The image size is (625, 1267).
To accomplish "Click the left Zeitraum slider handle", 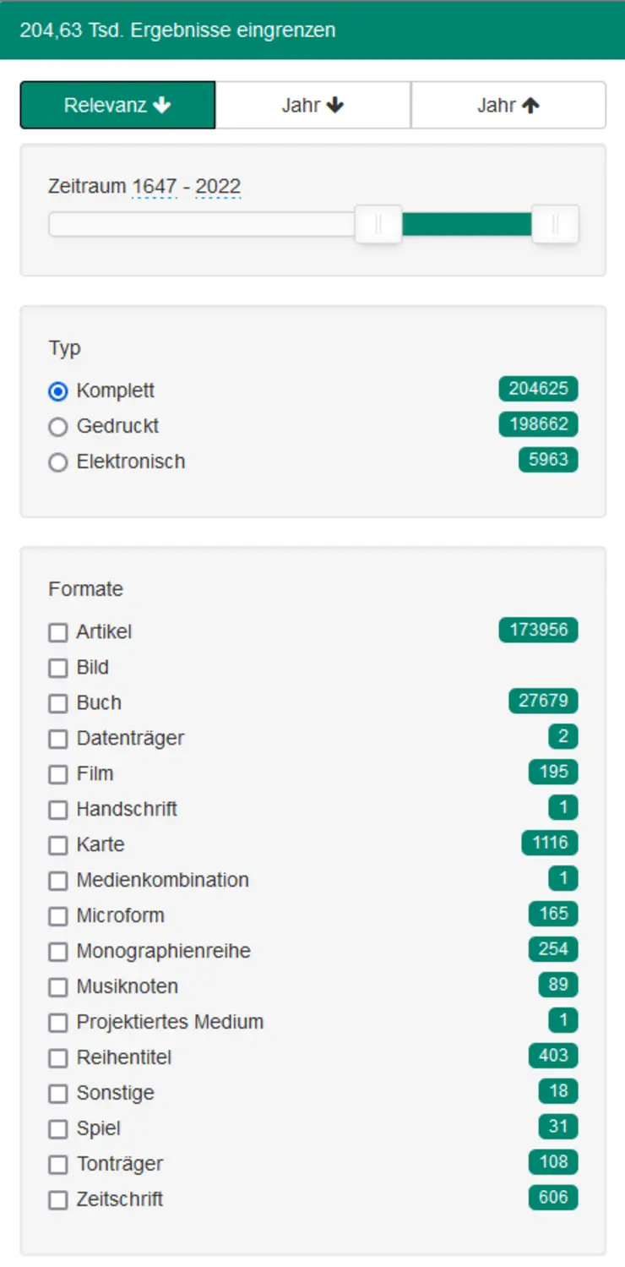I will point(378,224).
